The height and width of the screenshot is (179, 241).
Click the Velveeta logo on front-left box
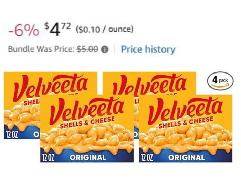[86, 110]
